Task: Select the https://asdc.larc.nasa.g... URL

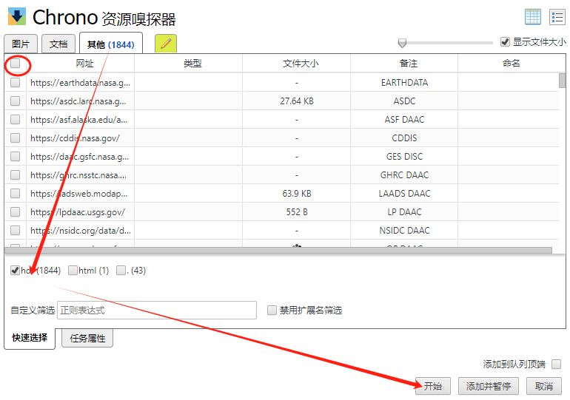Action: point(78,101)
